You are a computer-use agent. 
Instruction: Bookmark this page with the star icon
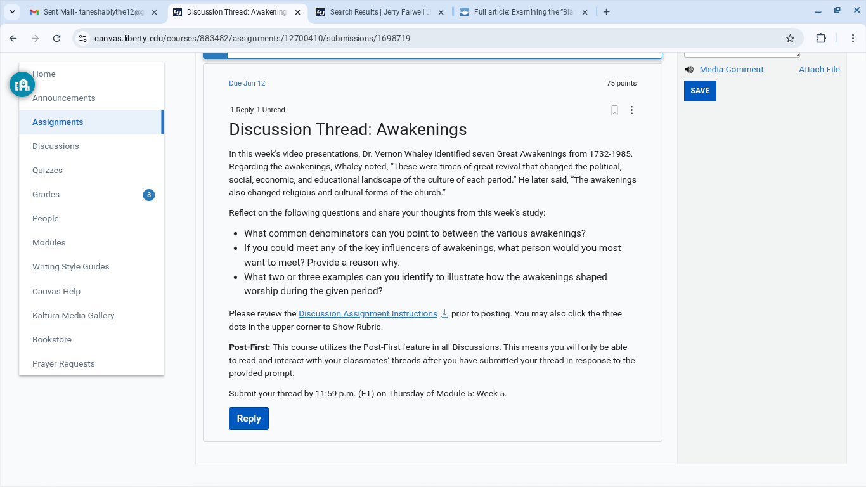[x=790, y=38]
